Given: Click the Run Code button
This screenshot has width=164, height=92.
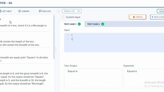Looking at the screenshot, I should [157, 17].
